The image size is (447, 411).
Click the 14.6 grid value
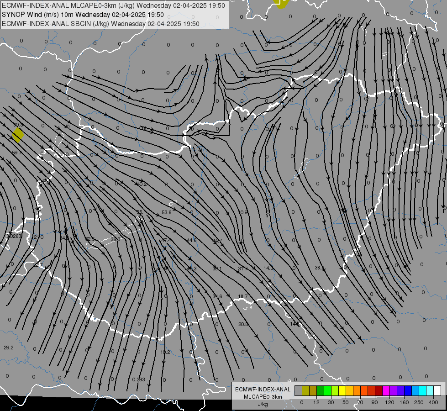point(295,324)
